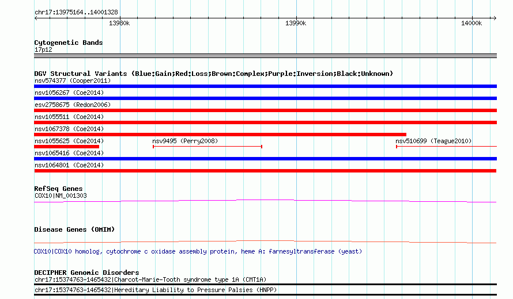This screenshot has width=513, height=299.
Task: Open the nsv510699 (Teague2010) variant label
Action: 433,141
